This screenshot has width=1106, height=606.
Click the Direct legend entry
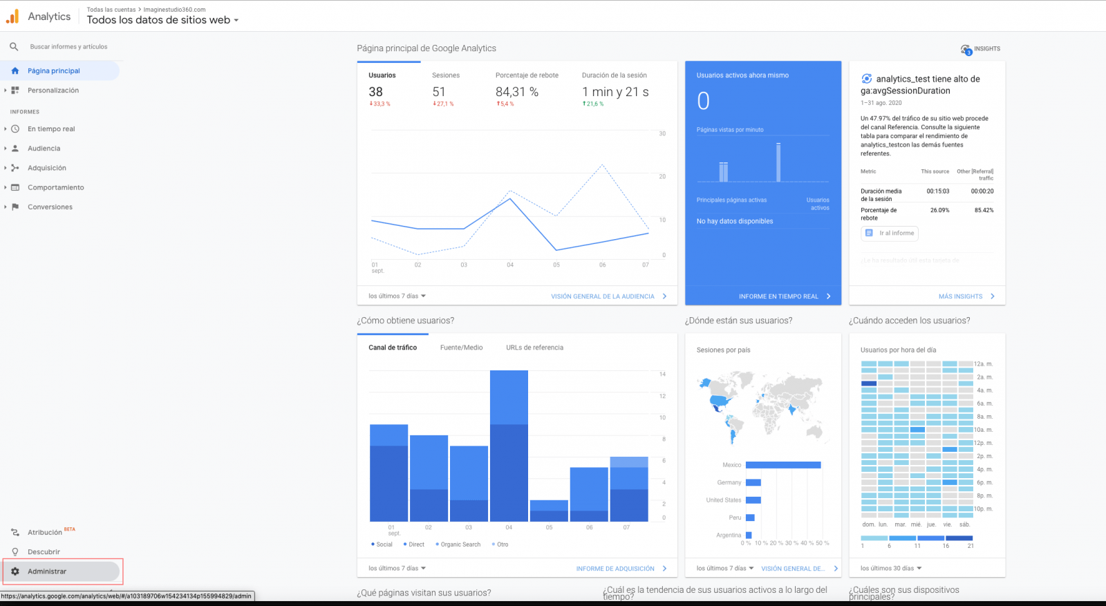pos(413,545)
